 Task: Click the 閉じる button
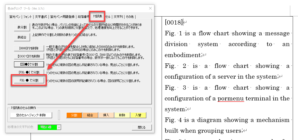pyautogui.click(x=142, y=127)
